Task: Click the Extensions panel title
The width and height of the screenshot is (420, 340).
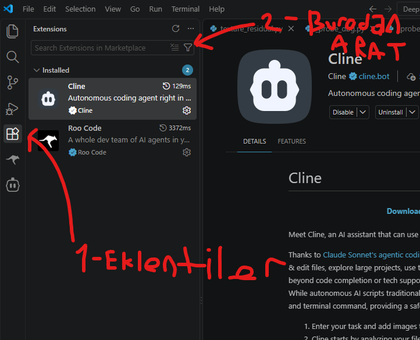Action: (x=50, y=29)
